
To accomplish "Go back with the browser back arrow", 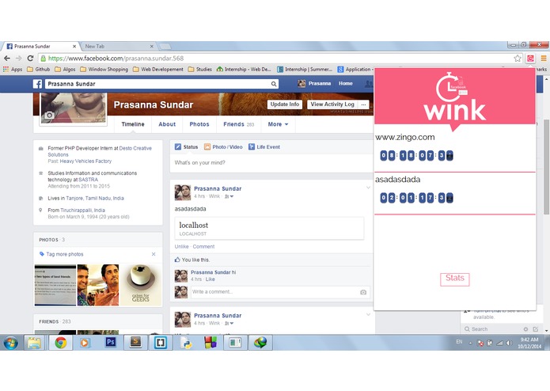I will point(7,59).
